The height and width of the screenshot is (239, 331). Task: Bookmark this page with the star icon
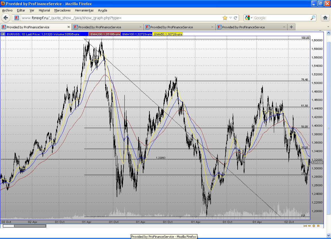coord(225,18)
